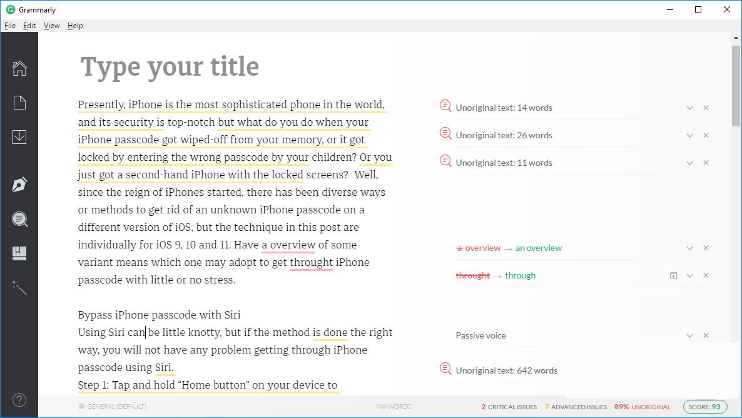Image resolution: width=742 pixels, height=418 pixels.
Task: Click underlined word 'throught' in text
Action: pos(312,262)
